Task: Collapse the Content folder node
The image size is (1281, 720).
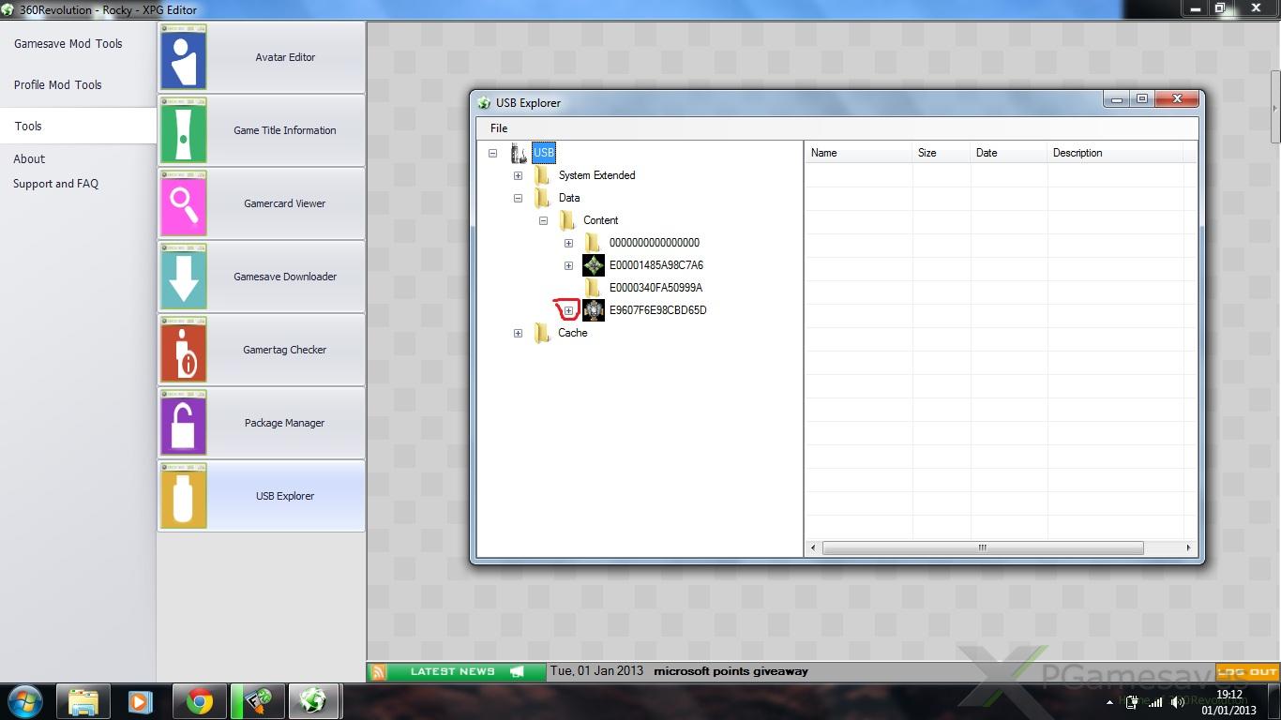Action: tap(543, 220)
